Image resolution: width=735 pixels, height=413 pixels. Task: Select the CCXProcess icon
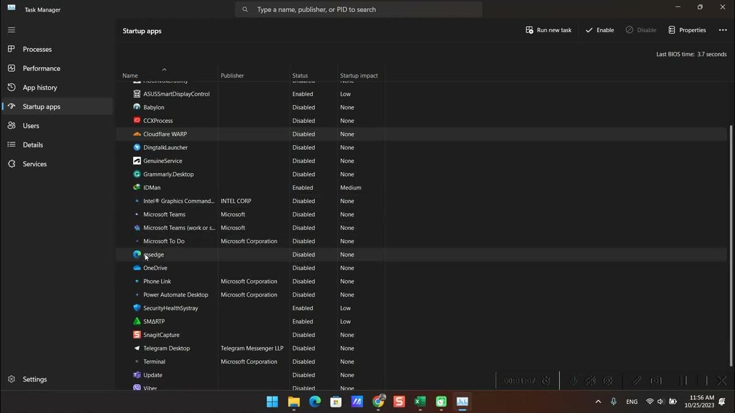tap(137, 120)
